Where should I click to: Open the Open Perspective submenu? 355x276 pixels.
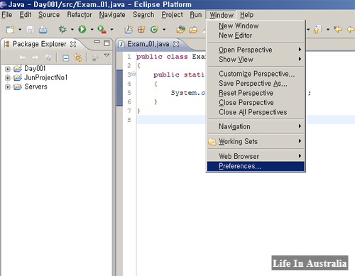click(x=256, y=50)
